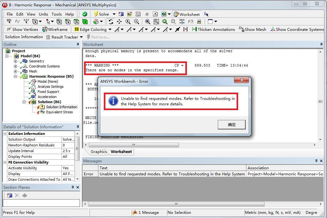Toggle Show Coordinate Systems

coord(297,29)
